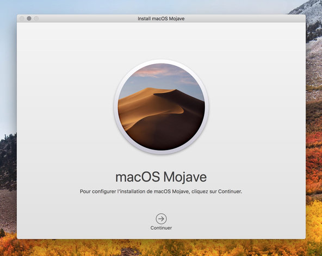This screenshot has height=256, width=322.
Task: Click the "Install macOS Mojave" window title
Action: tap(161, 18)
